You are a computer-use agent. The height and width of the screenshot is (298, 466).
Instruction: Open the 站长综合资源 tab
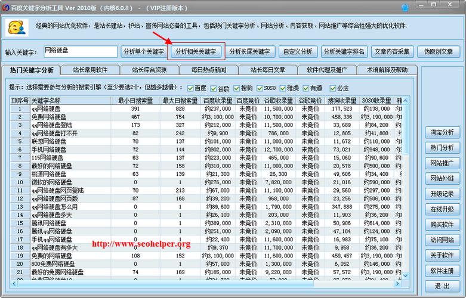[x=149, y=70]
